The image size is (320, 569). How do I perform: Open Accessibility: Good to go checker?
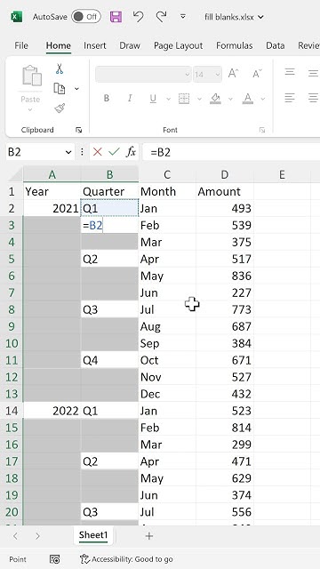click(126, 559)
